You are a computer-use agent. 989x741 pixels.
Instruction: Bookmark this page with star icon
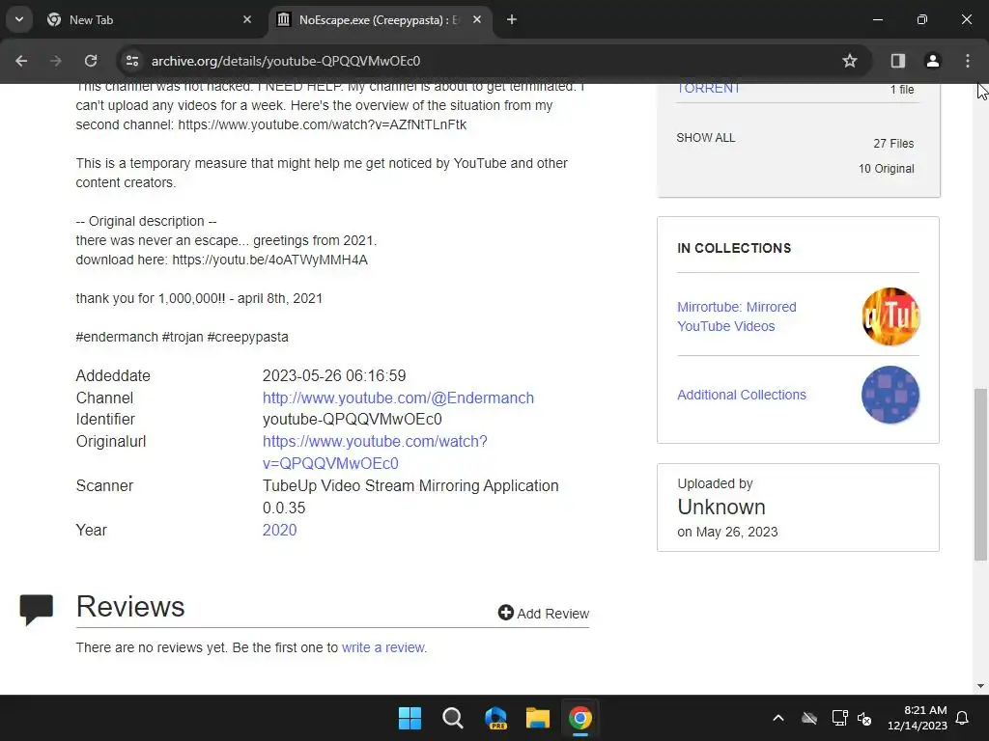pos(850,61)
